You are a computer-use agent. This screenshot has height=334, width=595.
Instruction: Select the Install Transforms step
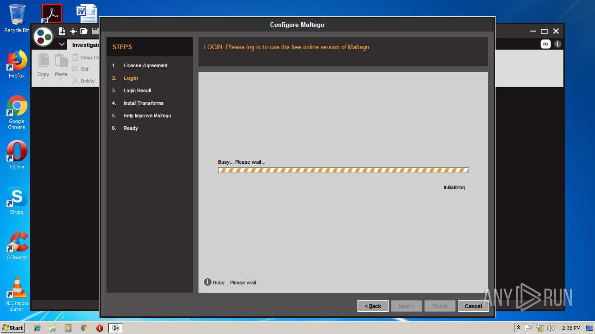click(x=143, y=103)
